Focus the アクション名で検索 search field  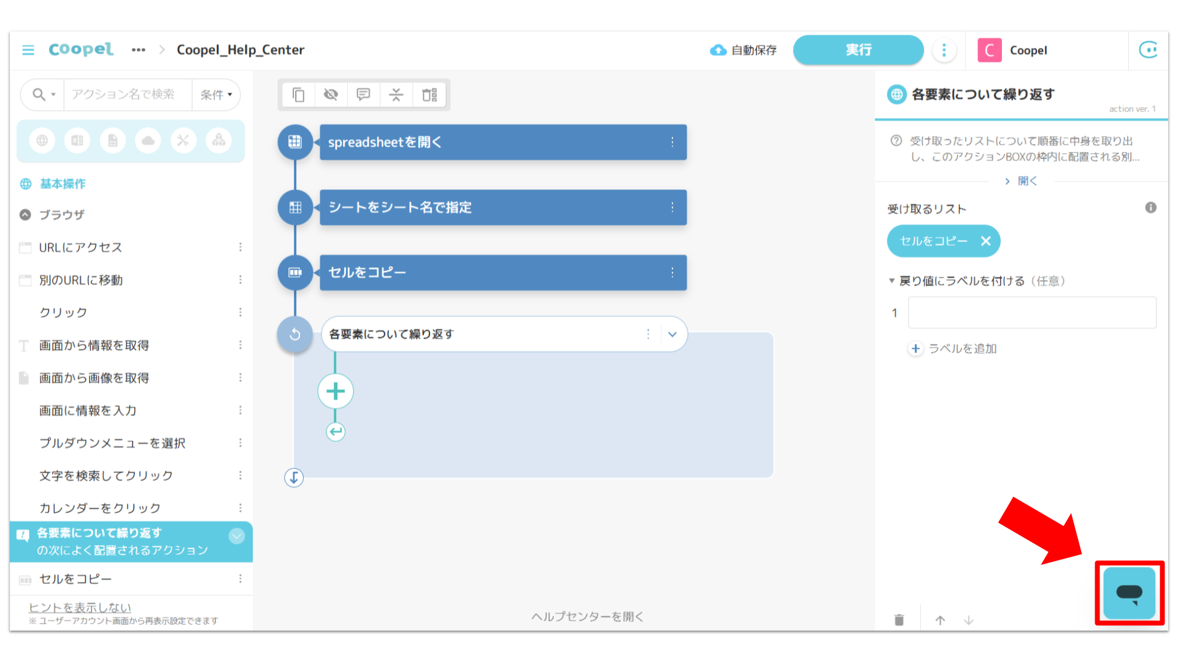[128, 94]
